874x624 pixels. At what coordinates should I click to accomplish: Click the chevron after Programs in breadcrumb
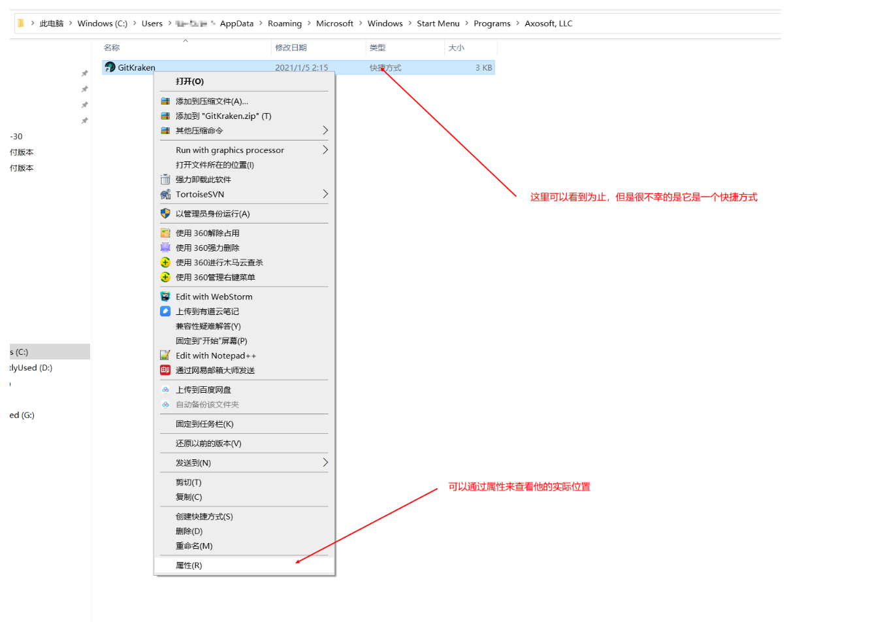pyautogui.click(x=517, y=23)
